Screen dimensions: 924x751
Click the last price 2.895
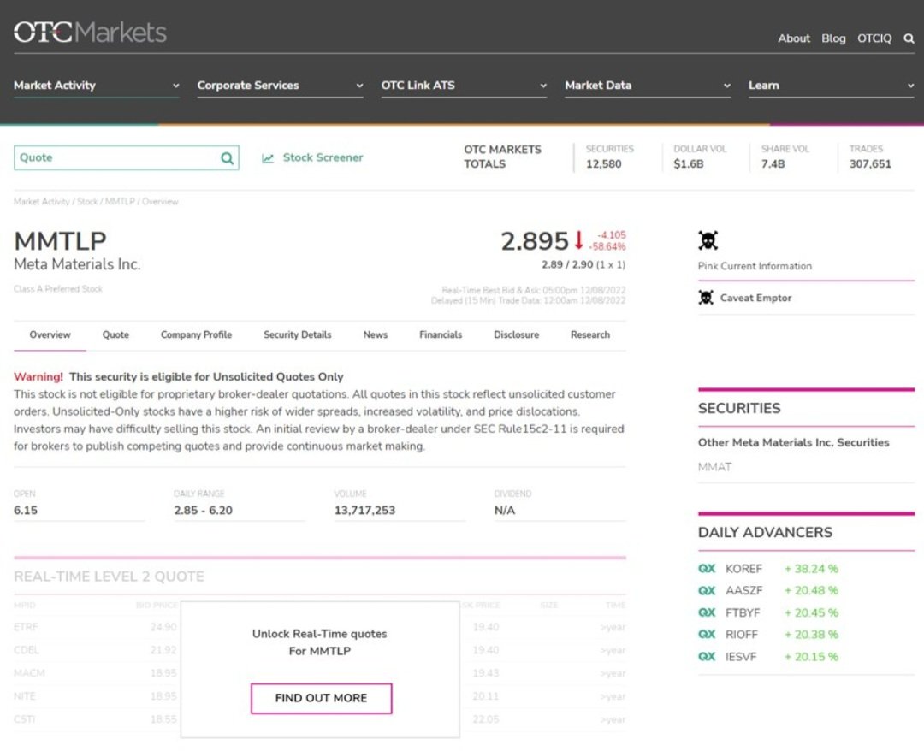pos(535,241)
